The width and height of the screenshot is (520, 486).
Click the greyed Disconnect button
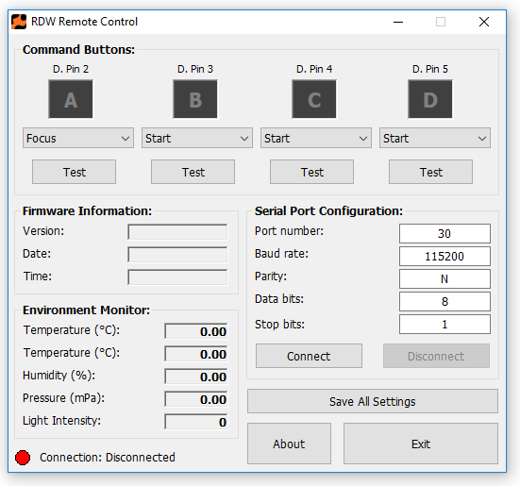pos(436,356)
